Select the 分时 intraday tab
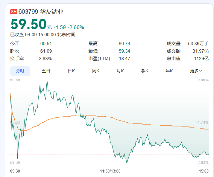Viewport: 214px width, 177px height. 20,71
